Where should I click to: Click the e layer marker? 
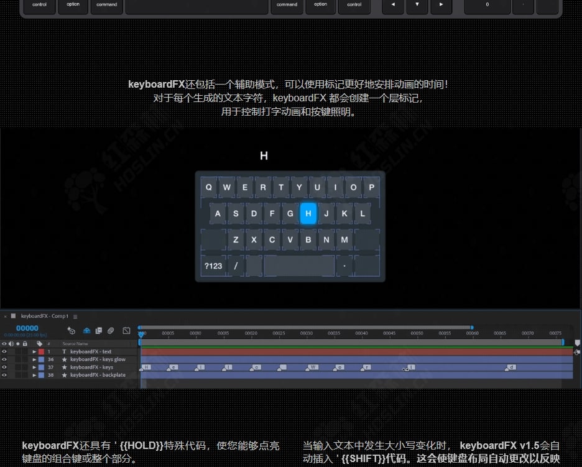[x=173, y=367]
